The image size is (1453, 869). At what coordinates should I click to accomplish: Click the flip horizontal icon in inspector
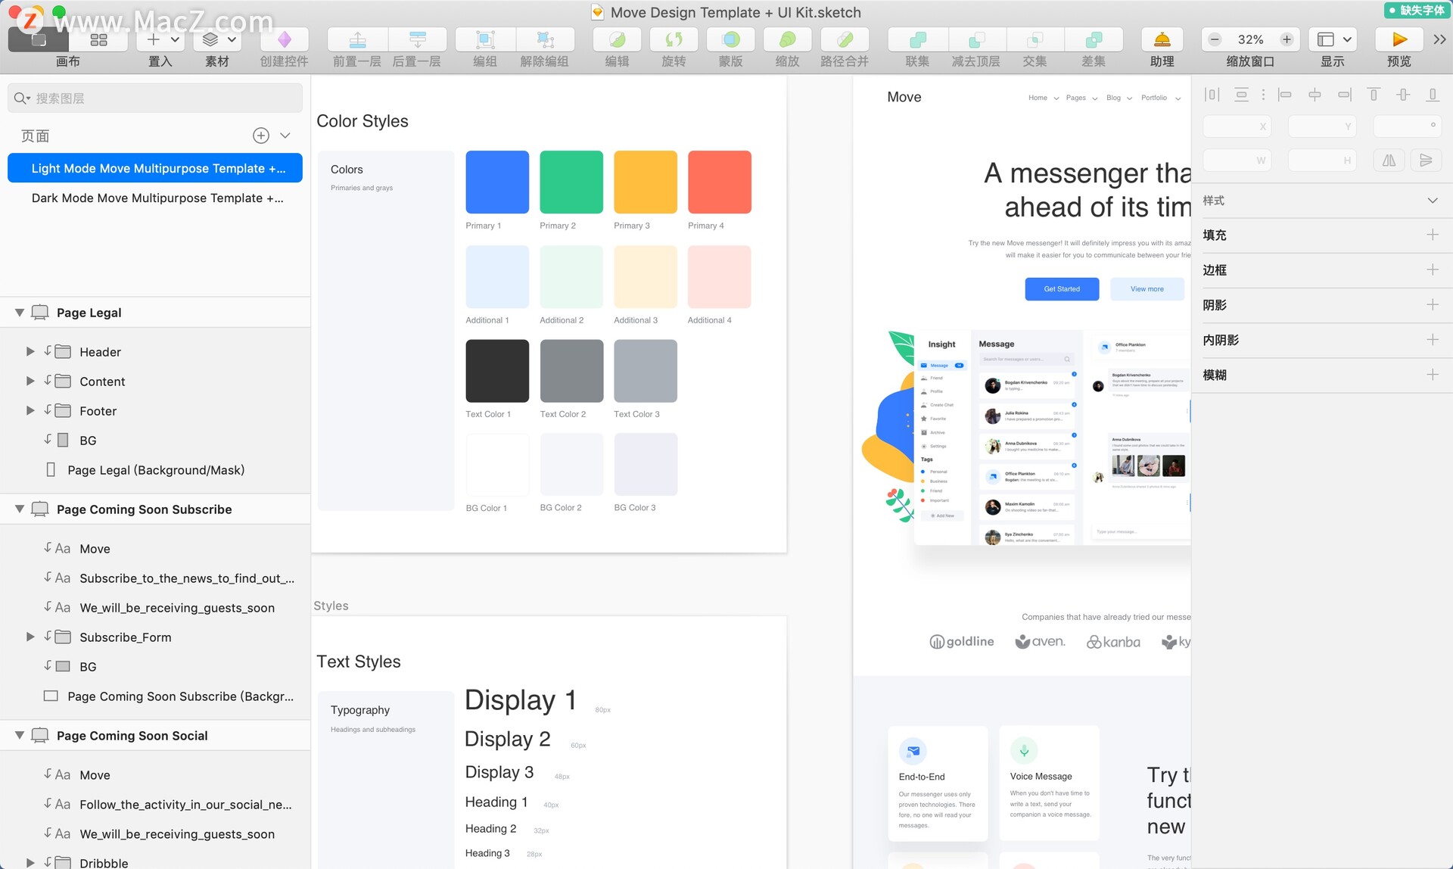(x=1389, y=160)
